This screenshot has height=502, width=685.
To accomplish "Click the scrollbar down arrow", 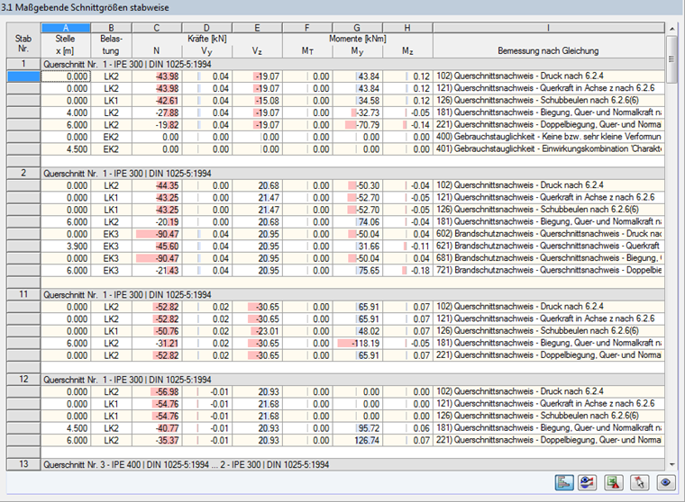I will (x=671, y=464).
